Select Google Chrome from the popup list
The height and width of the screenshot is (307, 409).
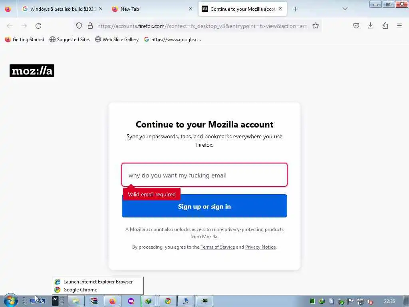pyautogui.click(x=76, y=290)
